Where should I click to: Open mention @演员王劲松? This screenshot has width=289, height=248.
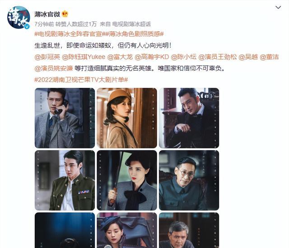click(x=218, y=57)
